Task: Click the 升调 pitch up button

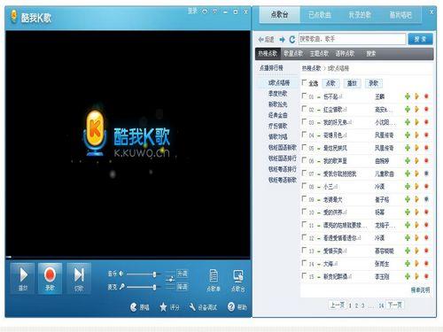Action: pyautogui.click(x=182, y=274)
